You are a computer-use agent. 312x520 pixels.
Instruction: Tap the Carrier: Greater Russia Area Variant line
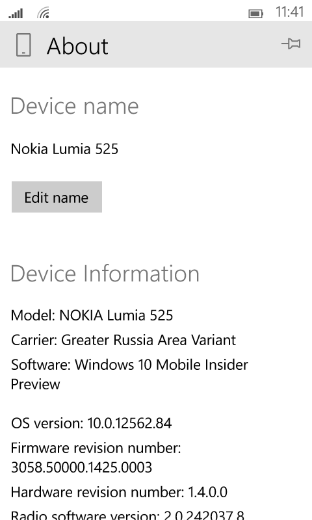point(123,340)
